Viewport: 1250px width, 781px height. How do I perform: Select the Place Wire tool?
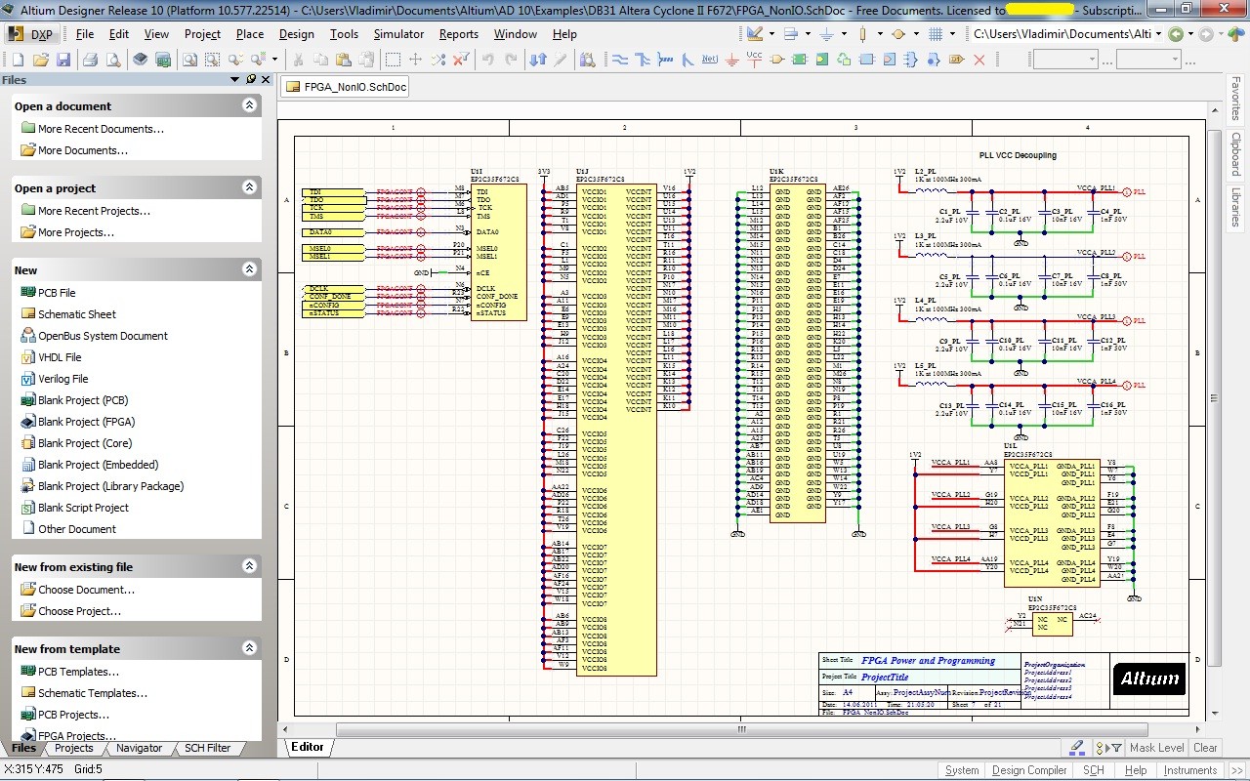620,60
